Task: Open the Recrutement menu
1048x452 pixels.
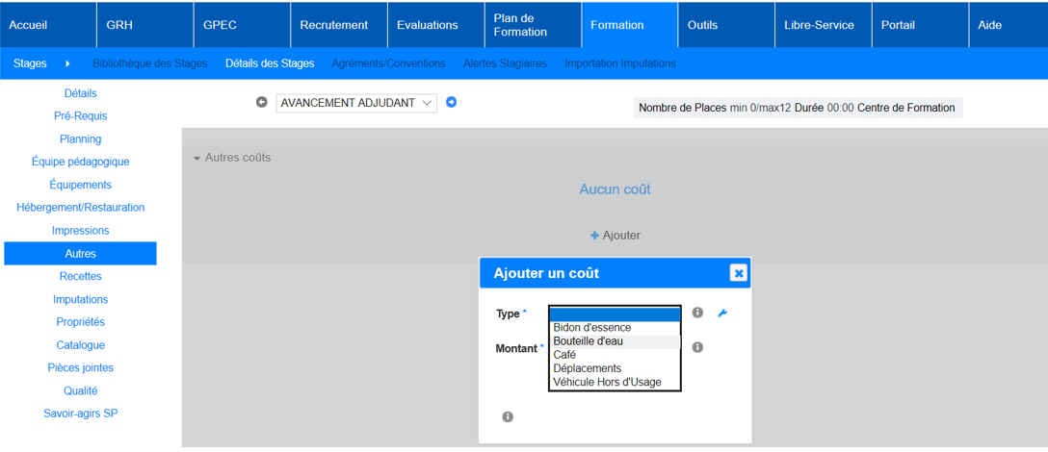Action: coord(334,25)
